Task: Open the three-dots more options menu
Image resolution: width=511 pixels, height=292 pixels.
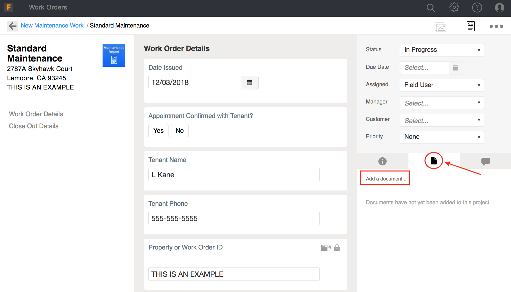Action: 496,26
